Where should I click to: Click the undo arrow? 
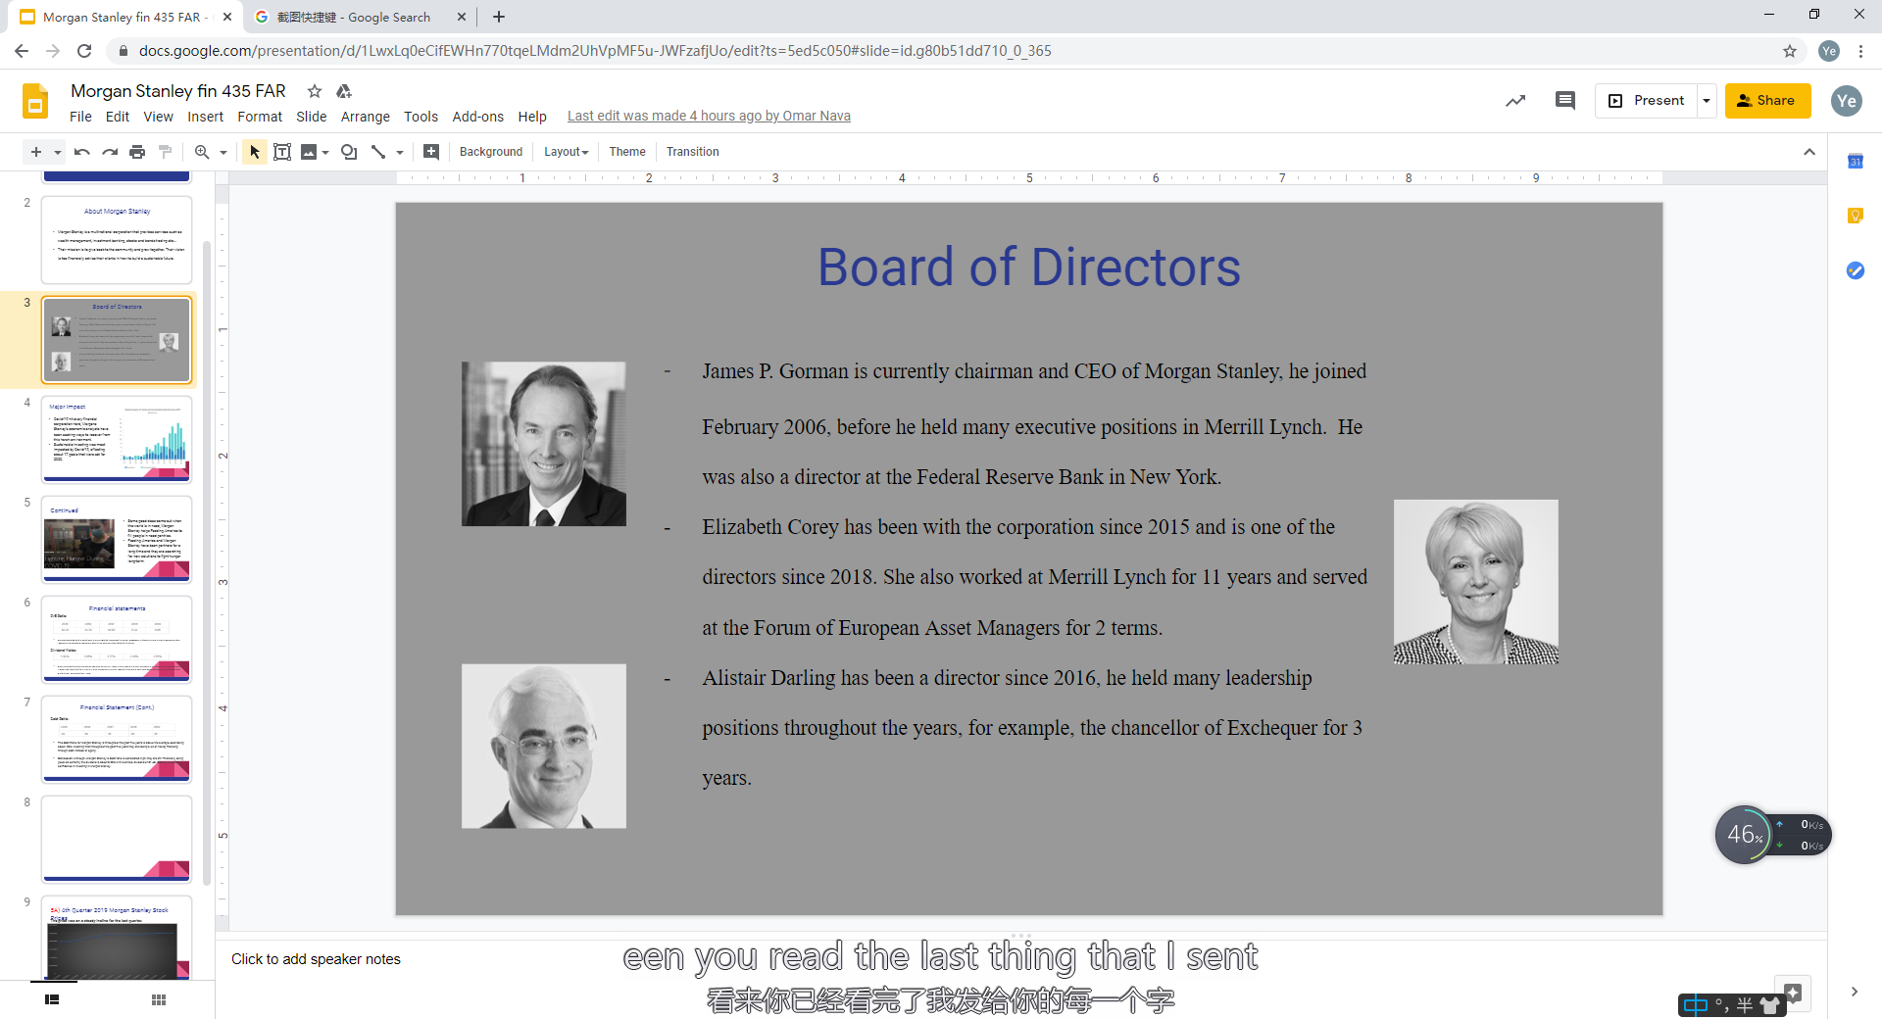tap(82, 152)
